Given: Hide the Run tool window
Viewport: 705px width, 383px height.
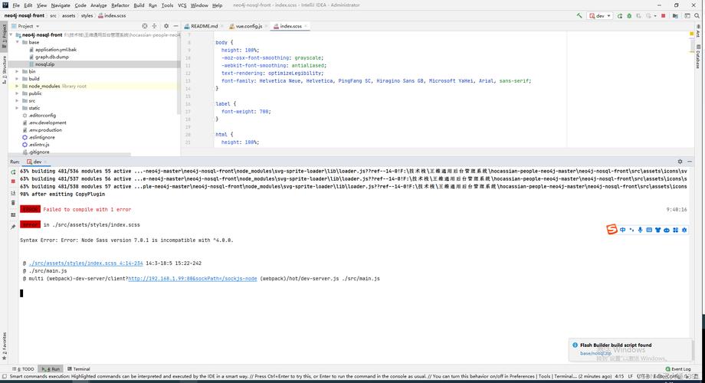Looking at the screenshot, I should point(690,162).
